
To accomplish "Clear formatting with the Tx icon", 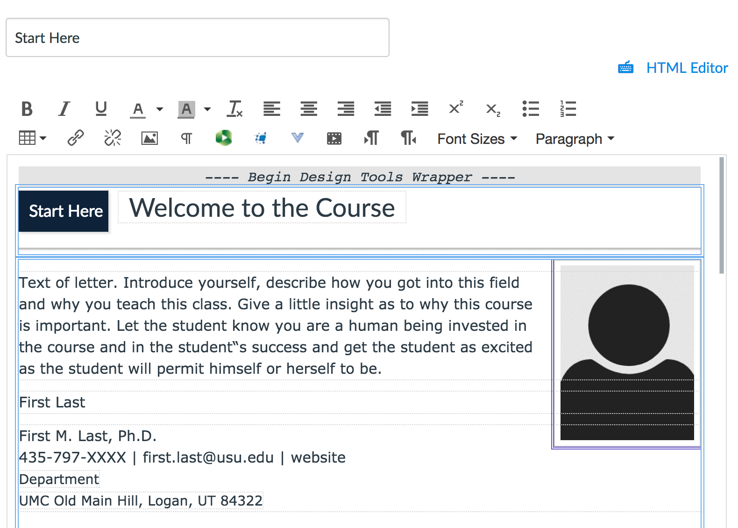I will pos(234,109).
